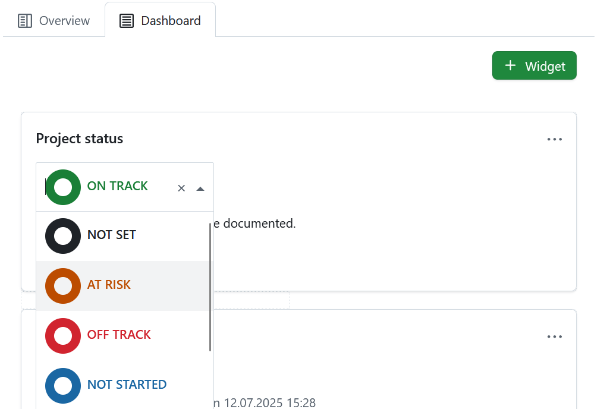
Task: Click the red OFF TRACK status icon
Action: [x=62, y=335]
